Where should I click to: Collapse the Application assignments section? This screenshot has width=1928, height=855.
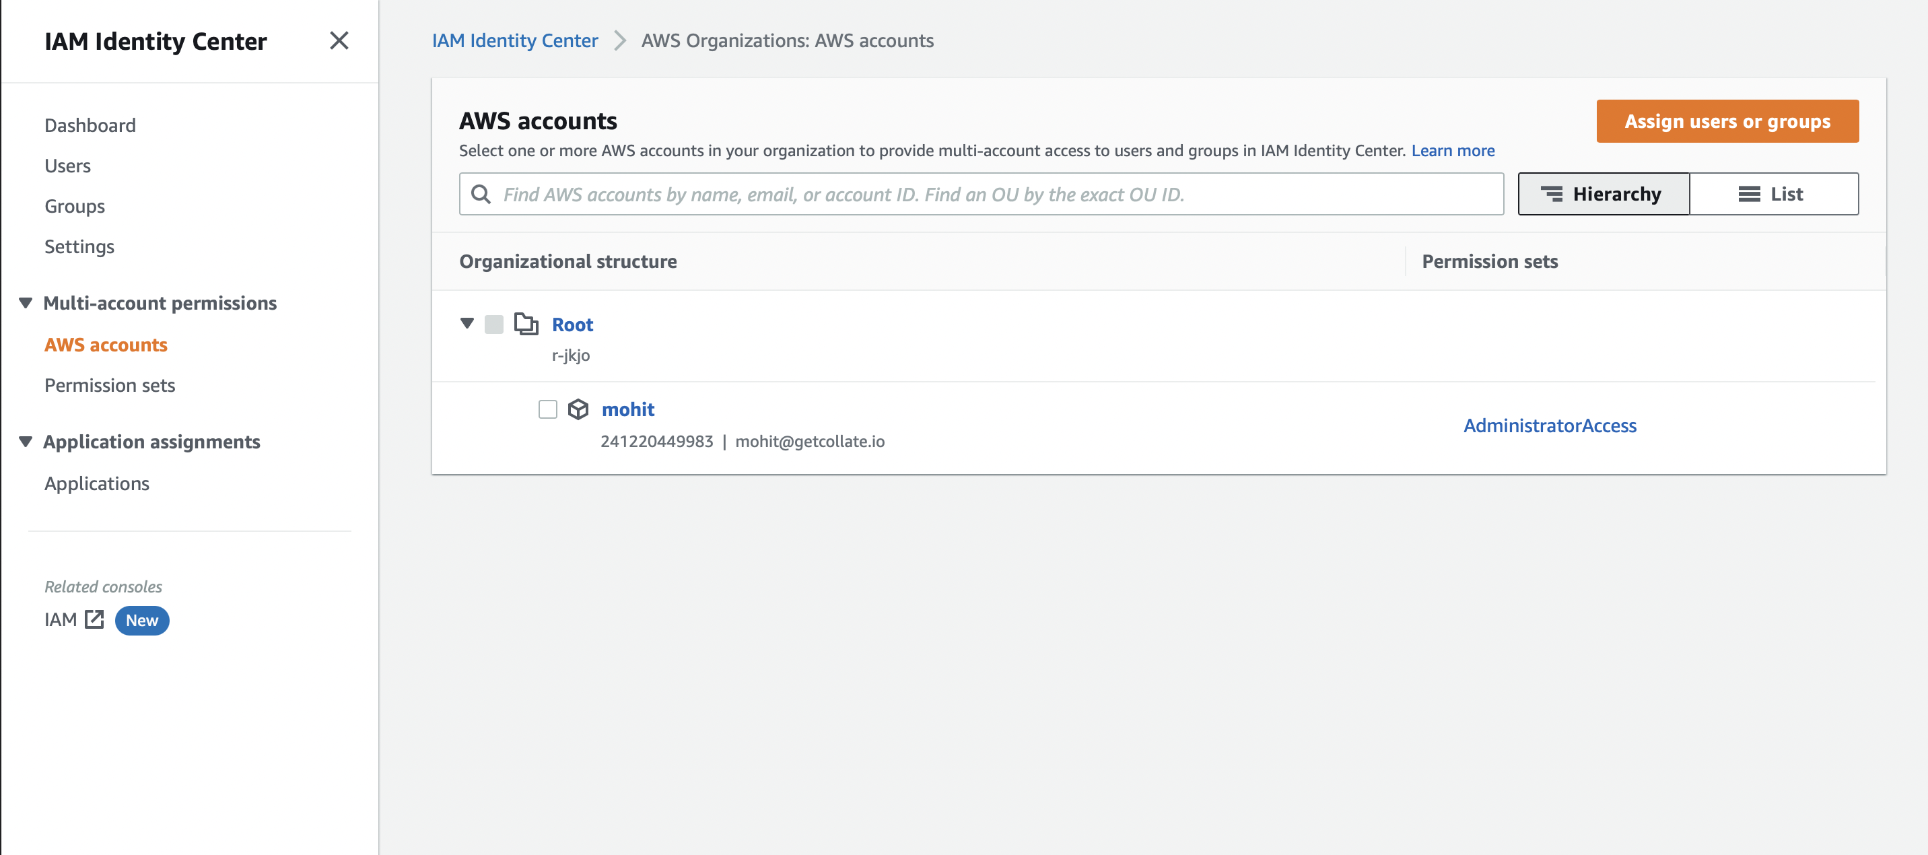[x=25, y=441]
